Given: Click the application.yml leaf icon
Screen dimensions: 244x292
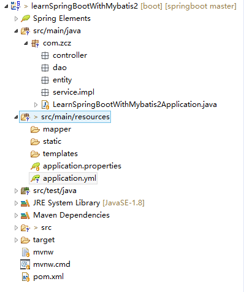Looking at the screenshot, I should point(35,179).
